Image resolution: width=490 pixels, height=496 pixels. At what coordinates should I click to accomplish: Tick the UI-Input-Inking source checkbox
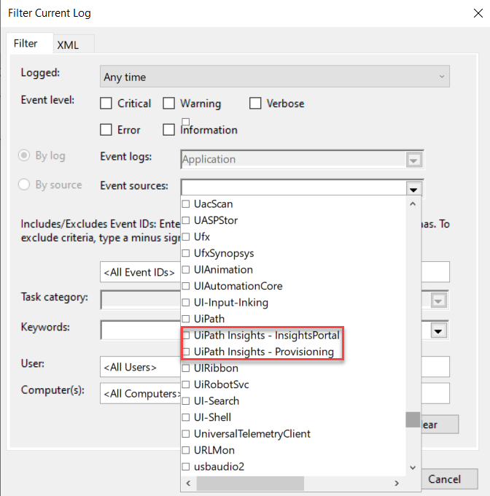click(186, 303)
